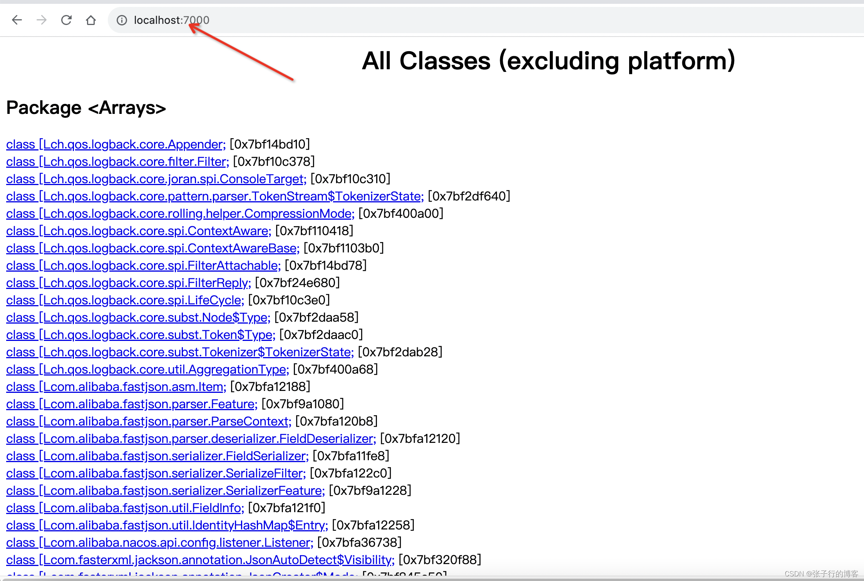Screen dimensions: 864x581
Task: Open joran.spi.ConsoleTarget class link
Action: tap(156, 179)
